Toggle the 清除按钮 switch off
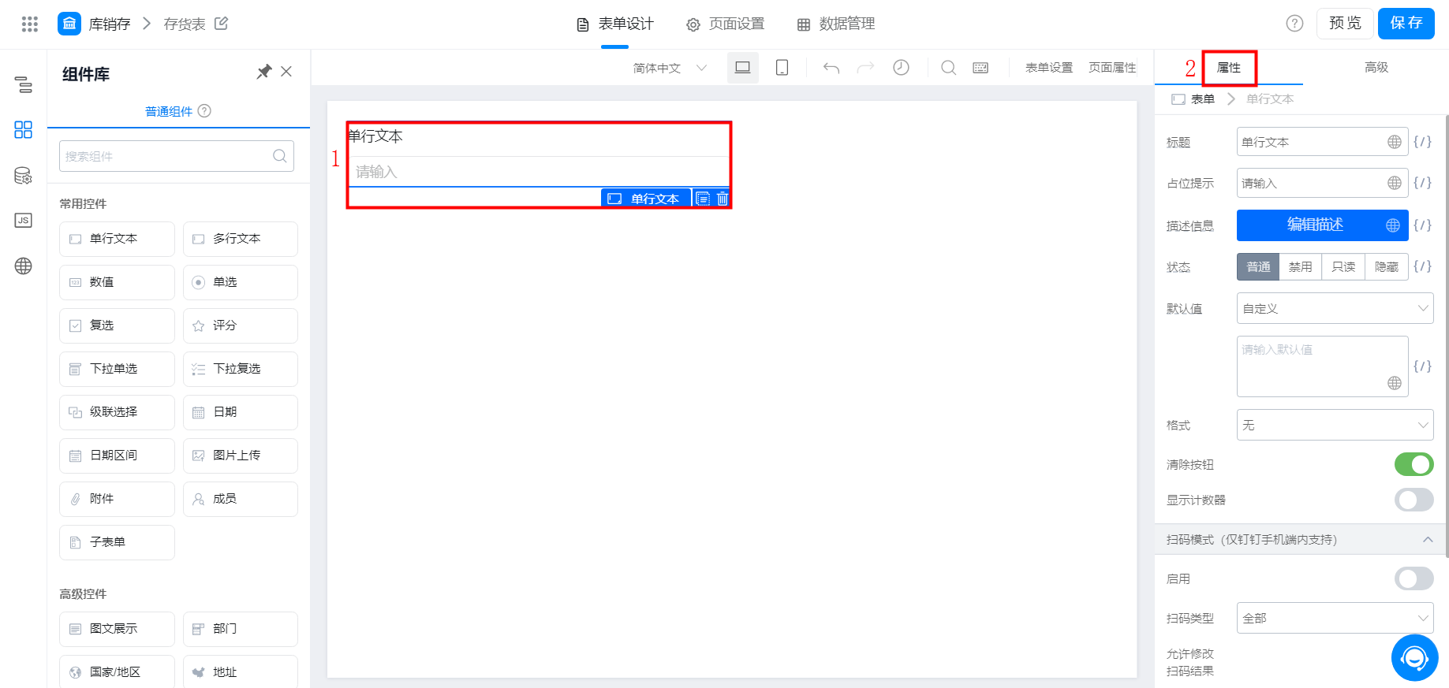The height and width of the screenshot is (688, 1449). tap(1414, 464)
